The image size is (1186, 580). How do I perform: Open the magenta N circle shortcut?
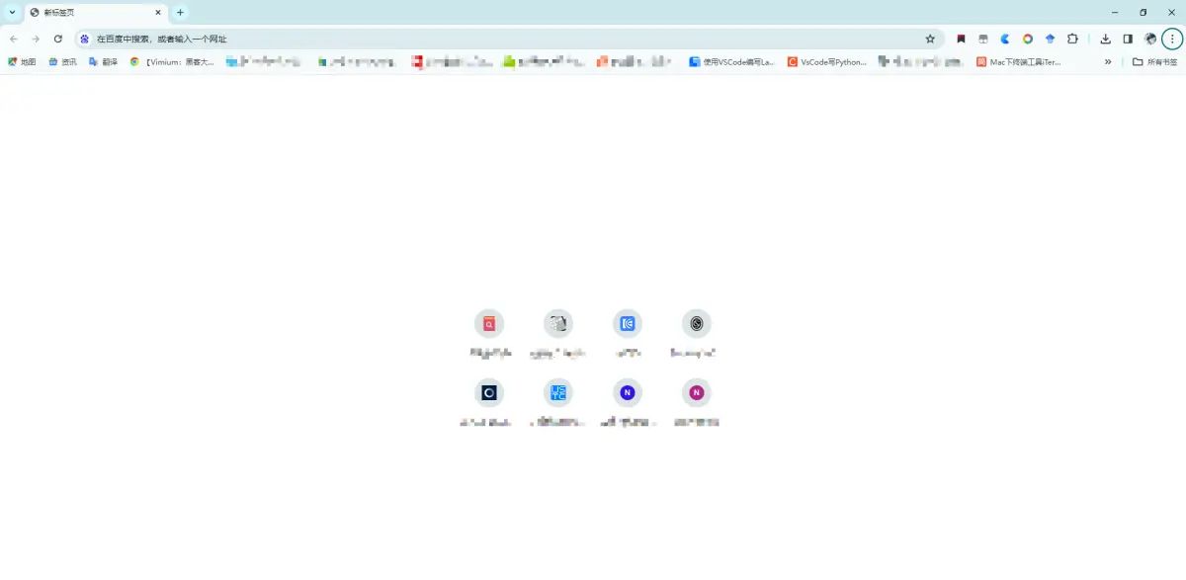click(697, 392)
